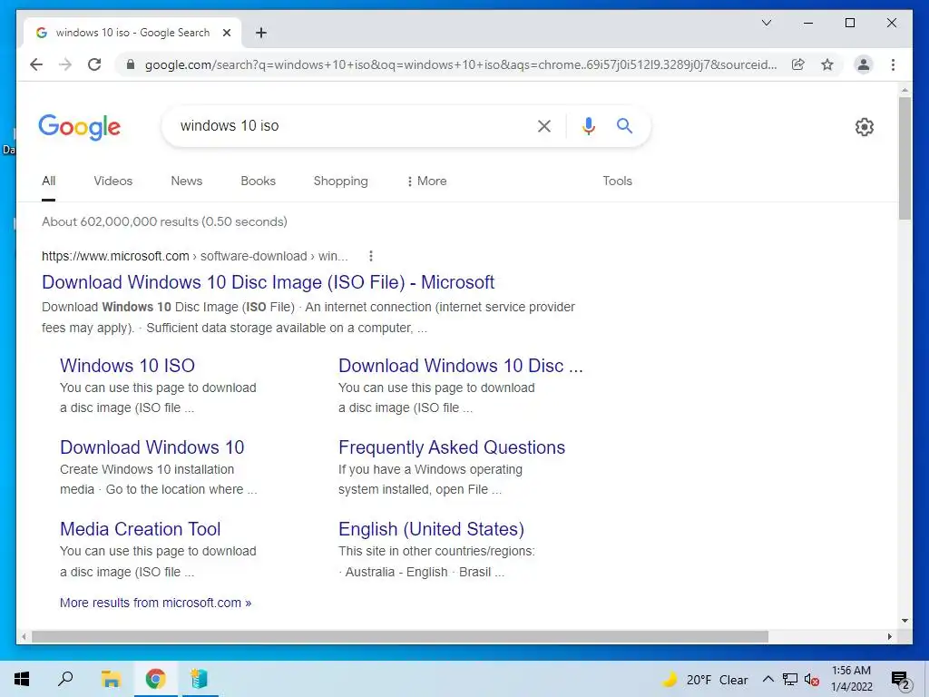This screenshot has width=929, height=697.
Task: Click the horizontal scroll left arrow
Action: coord(24,636)
